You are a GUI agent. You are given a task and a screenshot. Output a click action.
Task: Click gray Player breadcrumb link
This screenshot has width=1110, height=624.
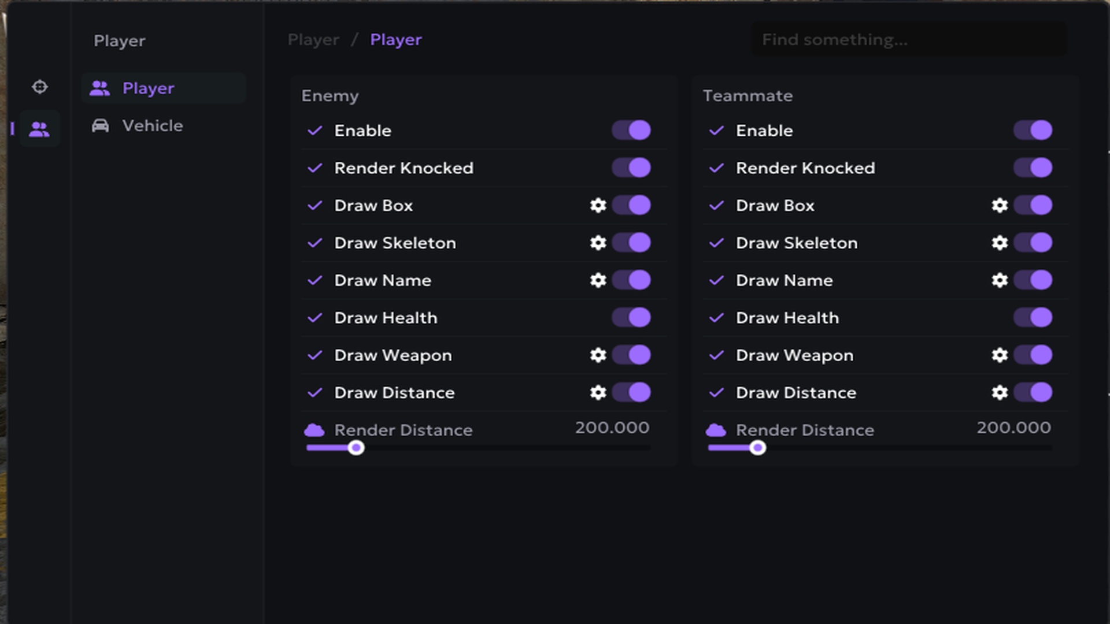point(313,39)
